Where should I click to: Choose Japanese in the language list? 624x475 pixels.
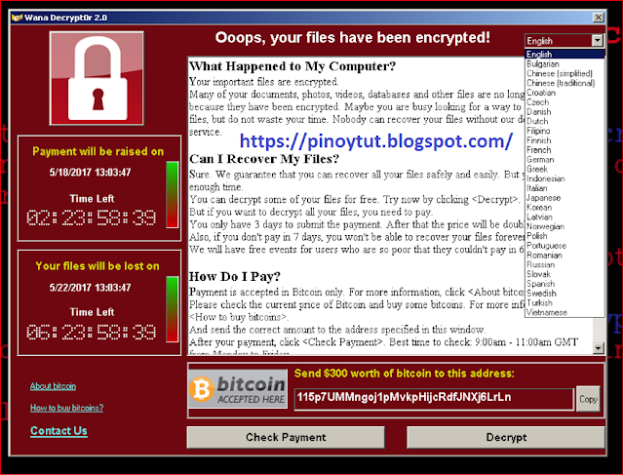point(544,198)
